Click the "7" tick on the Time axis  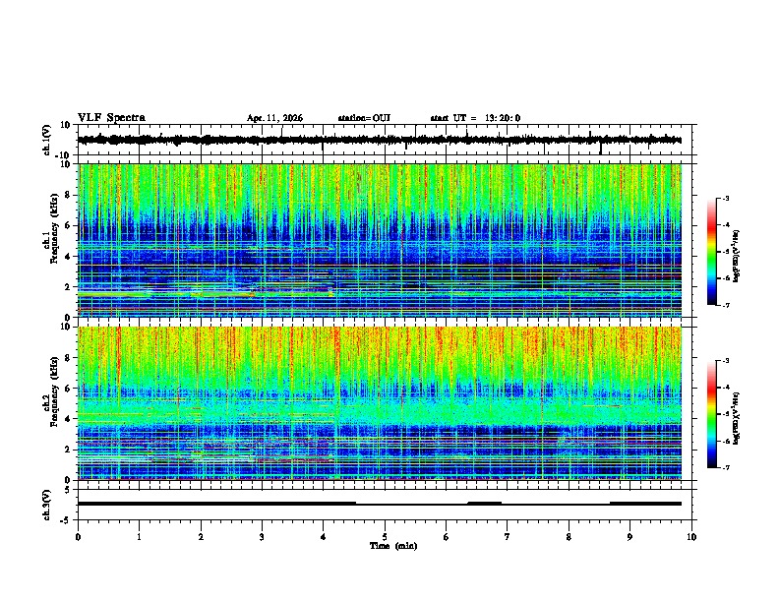508,537
